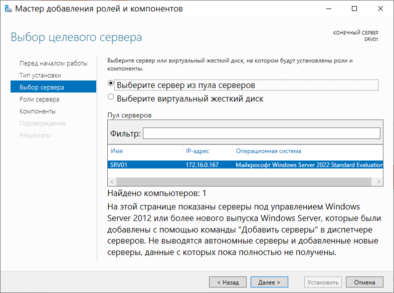This screenshot has height=293, width=394.
Task: Jump to Компоненты step
Action: coord(38,111)
